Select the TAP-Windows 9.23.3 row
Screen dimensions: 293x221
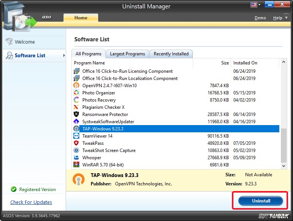[x=176, y=129]
